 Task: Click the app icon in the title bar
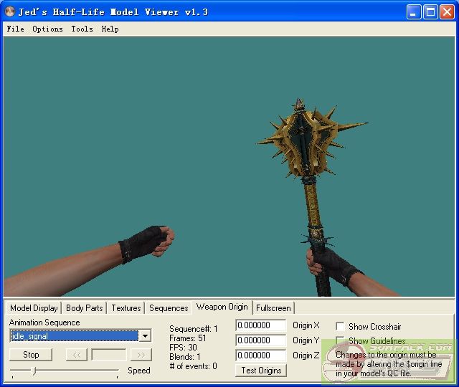10,12
